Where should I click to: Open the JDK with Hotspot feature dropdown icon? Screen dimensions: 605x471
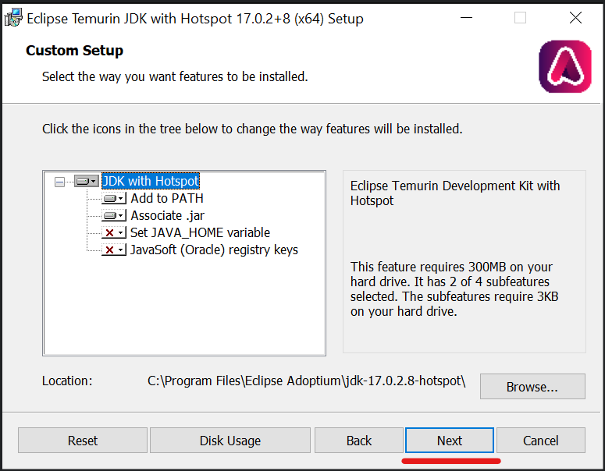tap(87, 181)
